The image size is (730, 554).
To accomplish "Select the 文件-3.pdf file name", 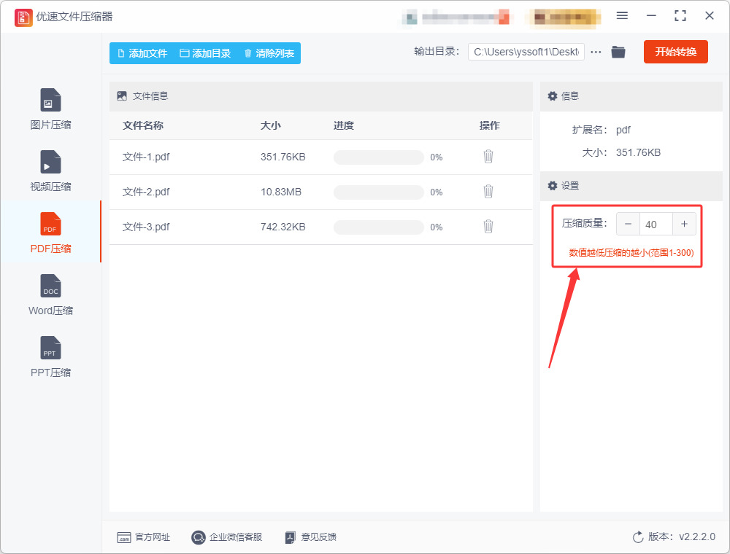I will pos(146,227).
